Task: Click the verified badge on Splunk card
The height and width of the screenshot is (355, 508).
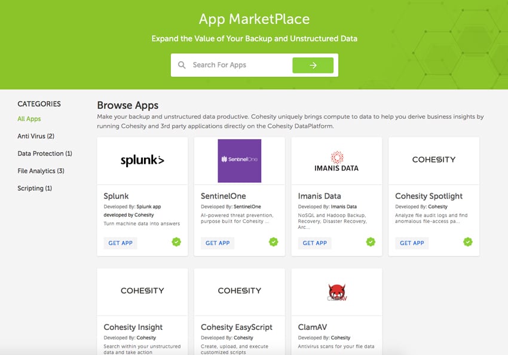Action: tap(176, 242)
